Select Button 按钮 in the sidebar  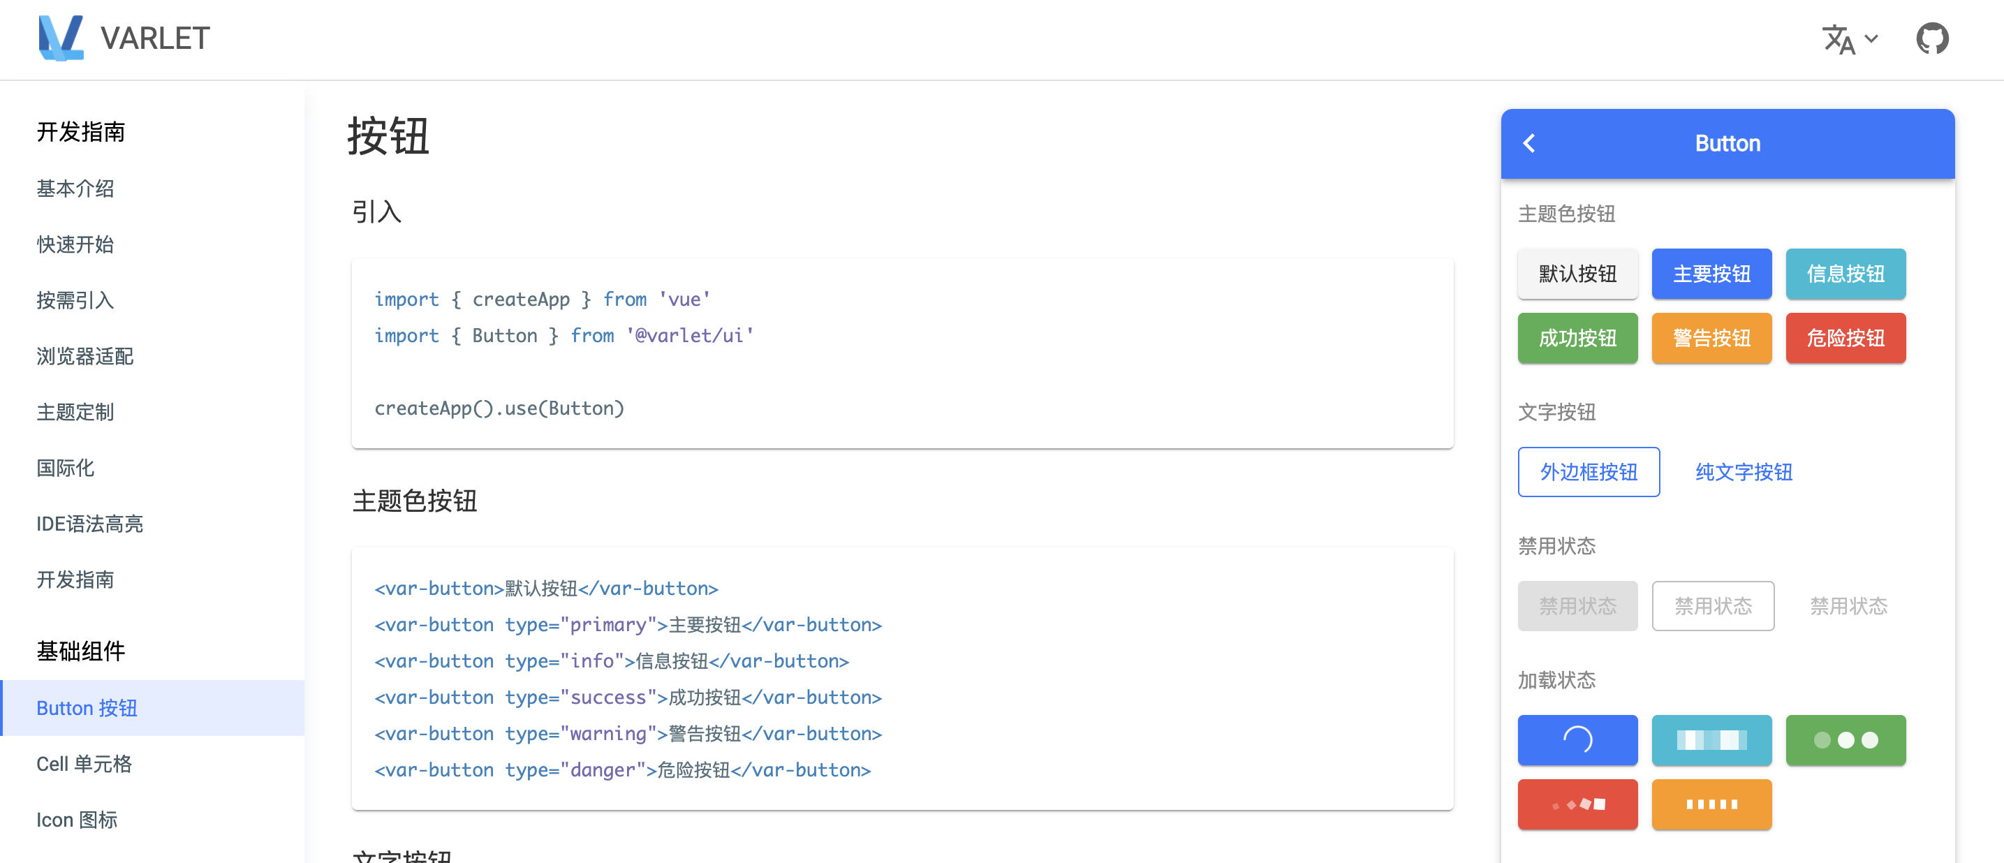tap(87, 707)
